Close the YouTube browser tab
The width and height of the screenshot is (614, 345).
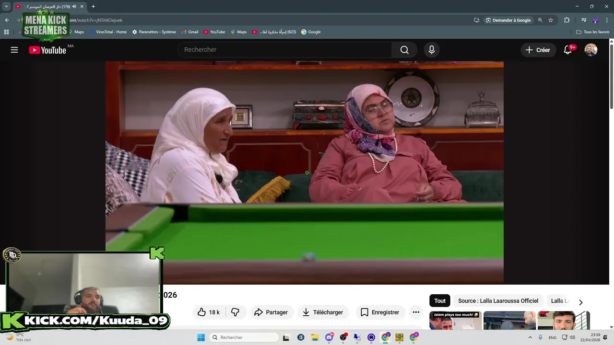coord(82,6)
